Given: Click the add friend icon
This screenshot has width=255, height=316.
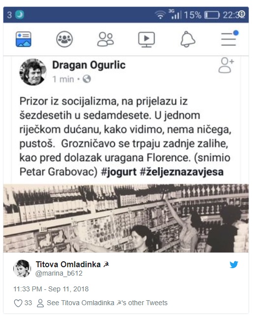Looking at the screenshot, I should tap(226, 65).
